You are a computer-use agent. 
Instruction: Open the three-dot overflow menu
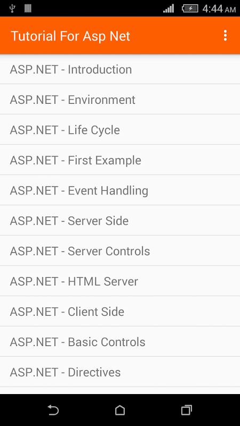[x=225, y=36]
